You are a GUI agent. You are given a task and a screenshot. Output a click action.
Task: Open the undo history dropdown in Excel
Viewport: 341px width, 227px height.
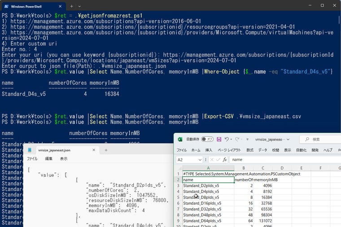point(231,140)
